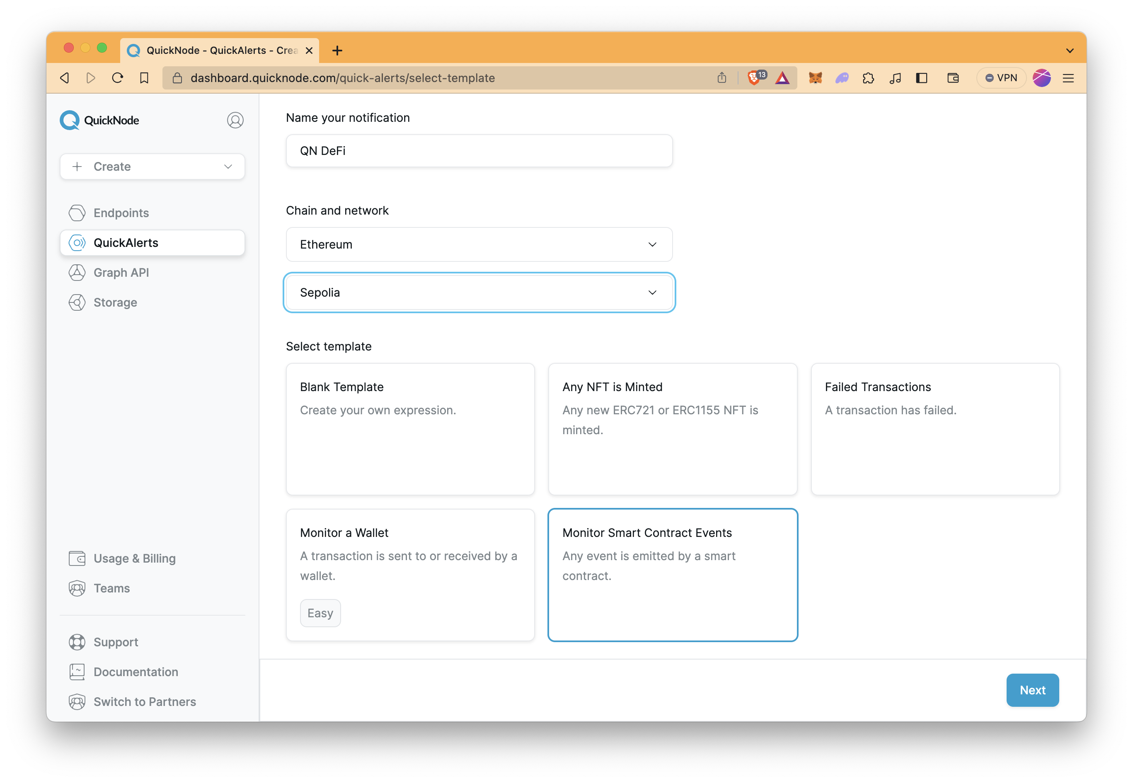Select the QuickNode - QuickAlerts browser tab
The image size is (1133, 783).
tap(219, 51)
